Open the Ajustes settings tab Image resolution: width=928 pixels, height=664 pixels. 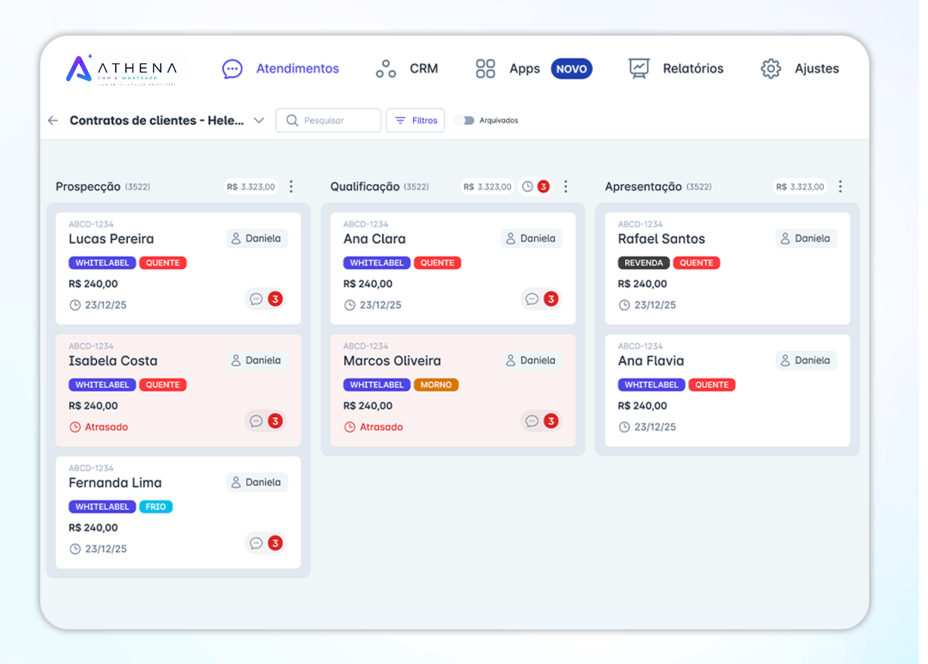[x=799, y=69]
